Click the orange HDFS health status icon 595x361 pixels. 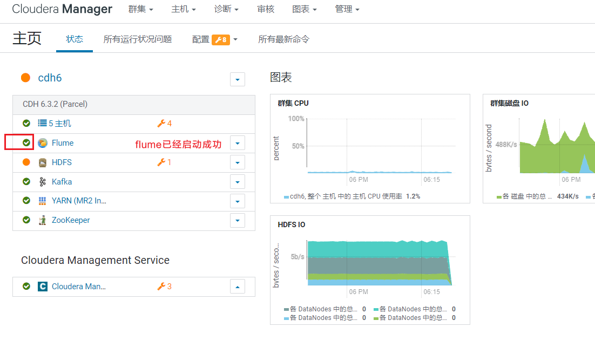[x=26, y=162]
